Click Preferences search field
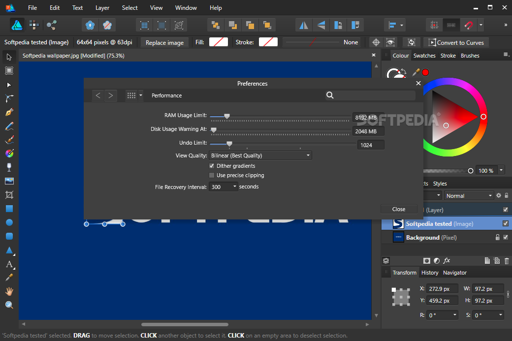This screenshot has height=341, width=512. pos(370,95)
